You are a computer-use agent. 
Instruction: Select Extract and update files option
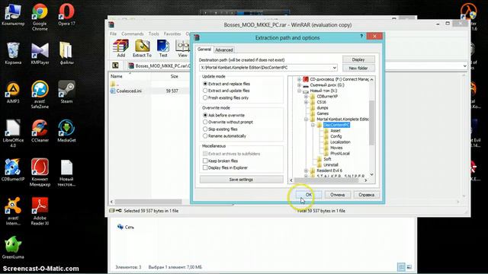coord(226,91)
